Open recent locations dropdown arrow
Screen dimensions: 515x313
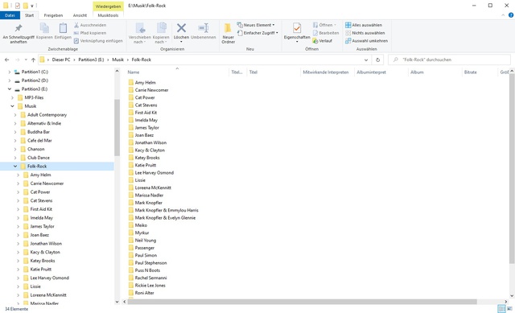pyautogui.click(x=26, y=60)
